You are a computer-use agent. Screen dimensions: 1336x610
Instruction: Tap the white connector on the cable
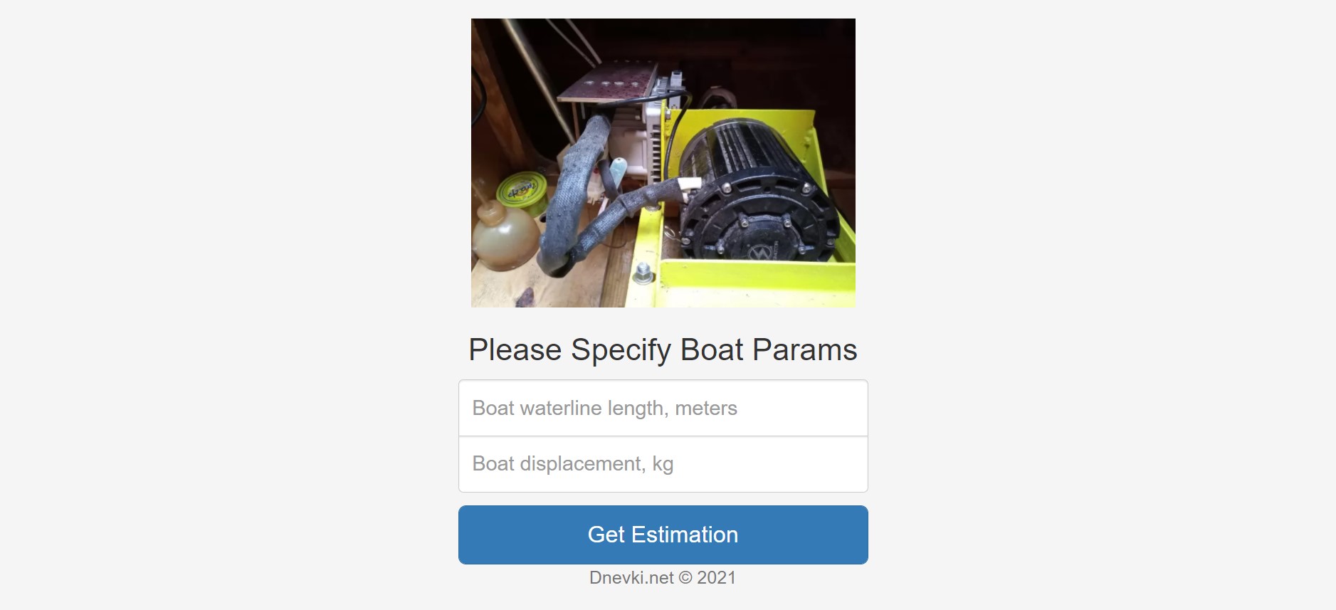point(689,184)
